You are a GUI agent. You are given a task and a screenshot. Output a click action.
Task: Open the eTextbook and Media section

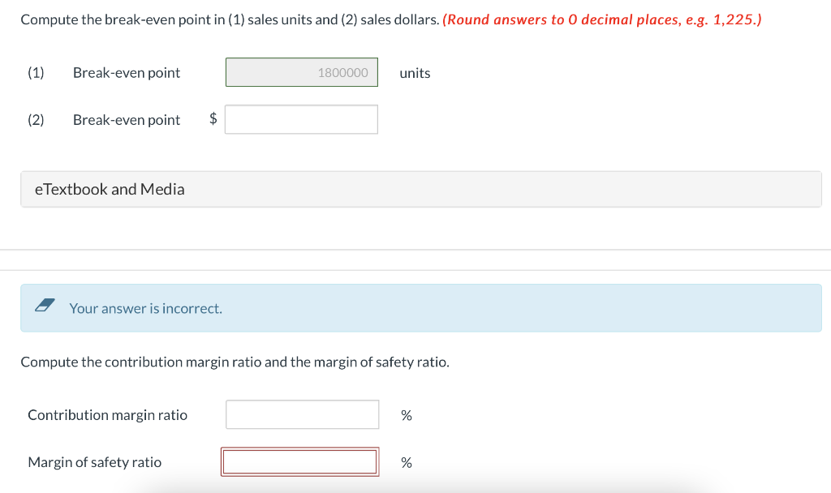pyautogui.click(x=110, y=189)
